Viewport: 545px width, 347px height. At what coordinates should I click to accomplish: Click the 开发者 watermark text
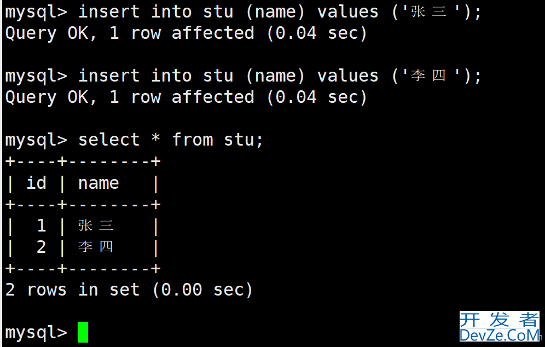(500, 320)
